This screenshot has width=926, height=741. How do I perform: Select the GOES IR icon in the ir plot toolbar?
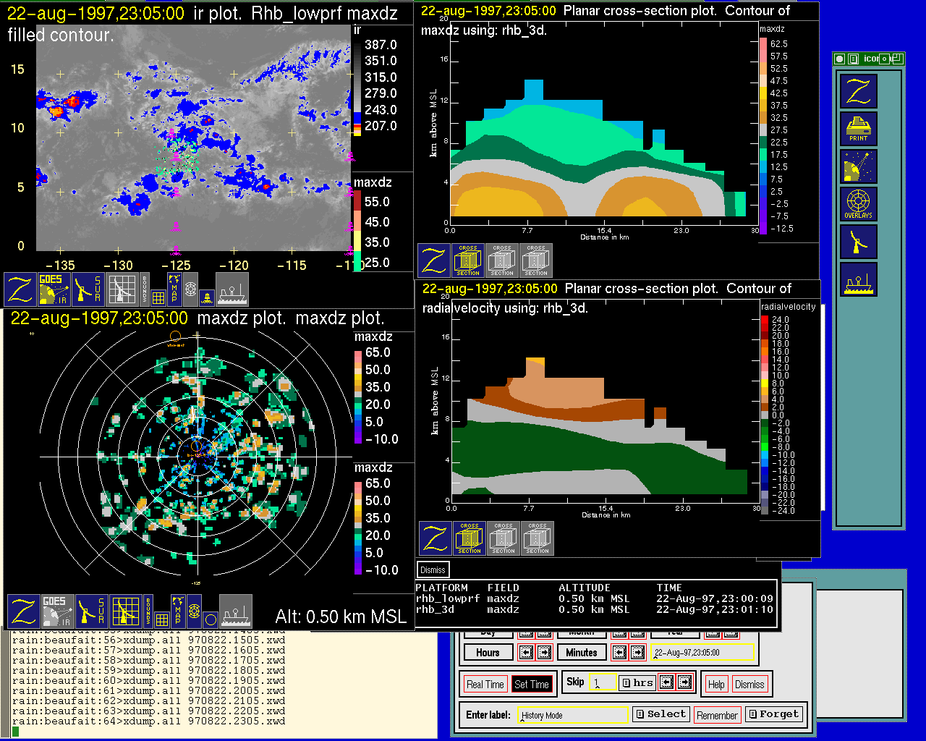click(x=54, y=289)
